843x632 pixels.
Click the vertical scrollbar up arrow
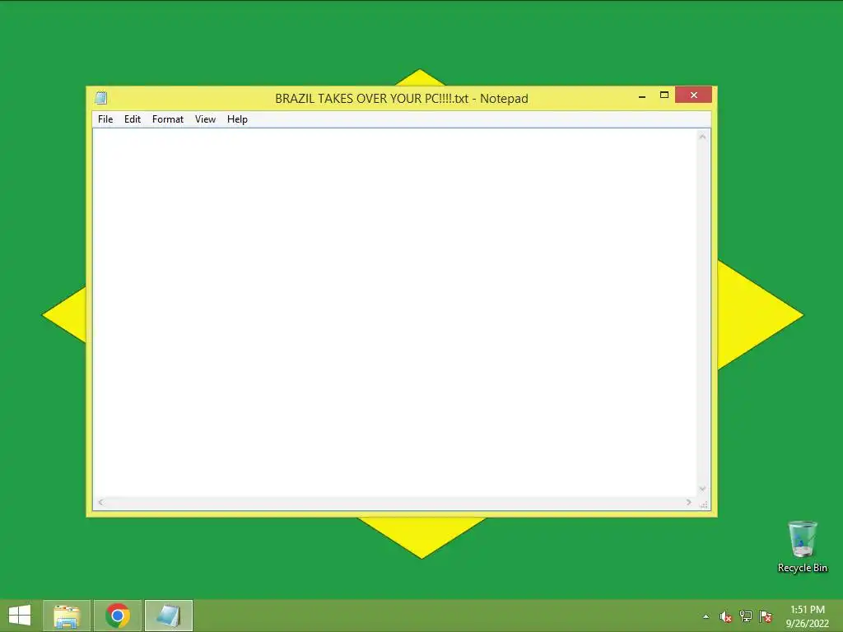click(x=702, y=137)
